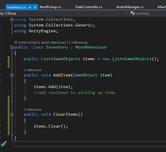166x152 pixels.
Task: Show the 2 references for Inventory class
Action: 78,43
